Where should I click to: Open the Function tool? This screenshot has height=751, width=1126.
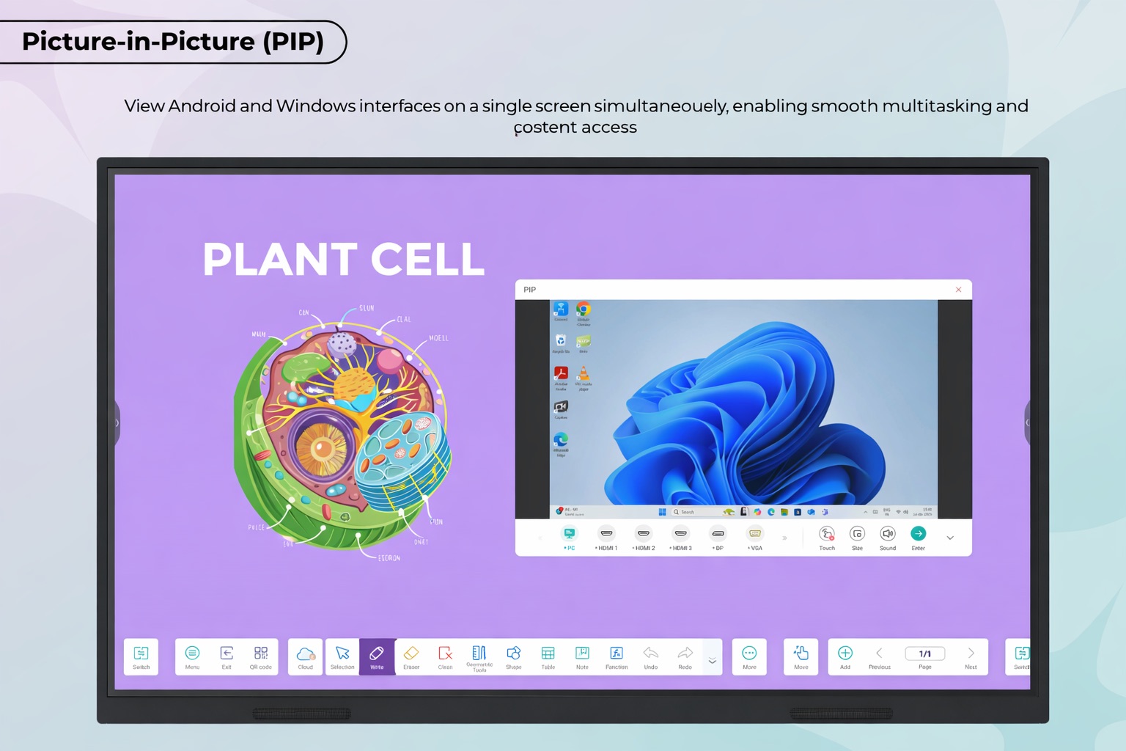(x=616, y=656)
